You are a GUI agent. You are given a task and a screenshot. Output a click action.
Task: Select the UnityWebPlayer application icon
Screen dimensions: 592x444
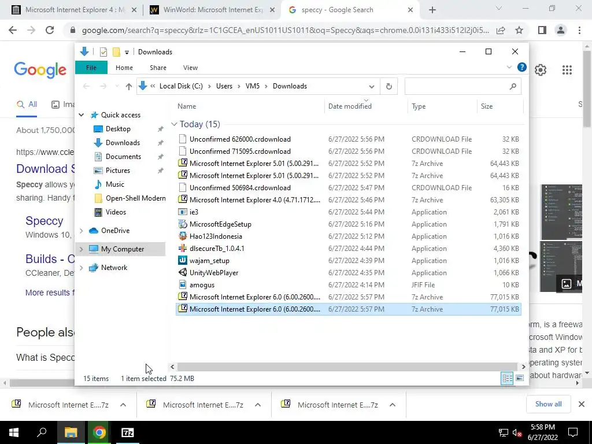pyautogui.click(x=183, y=273)
